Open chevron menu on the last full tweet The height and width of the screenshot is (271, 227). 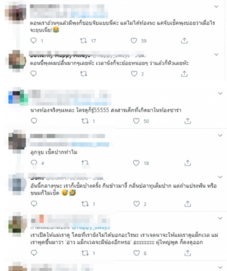pos(220,218)
